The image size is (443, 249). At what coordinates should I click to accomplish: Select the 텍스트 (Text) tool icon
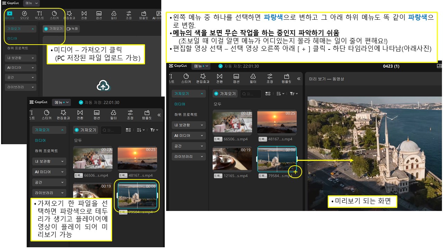[x=39, y=14]
